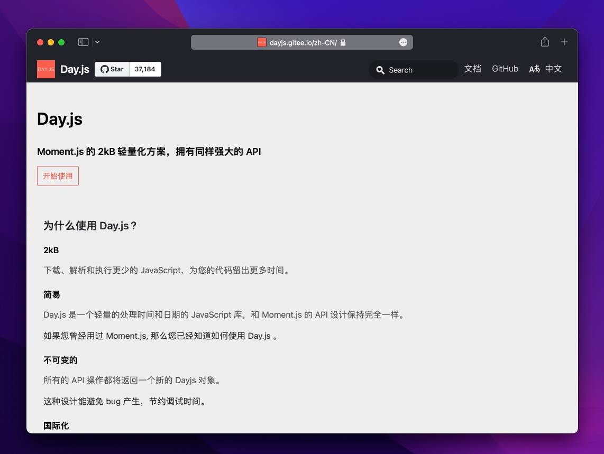Click the Day.js logo icon
Viewport: 604px width, 454px height.
click(45, 69)
